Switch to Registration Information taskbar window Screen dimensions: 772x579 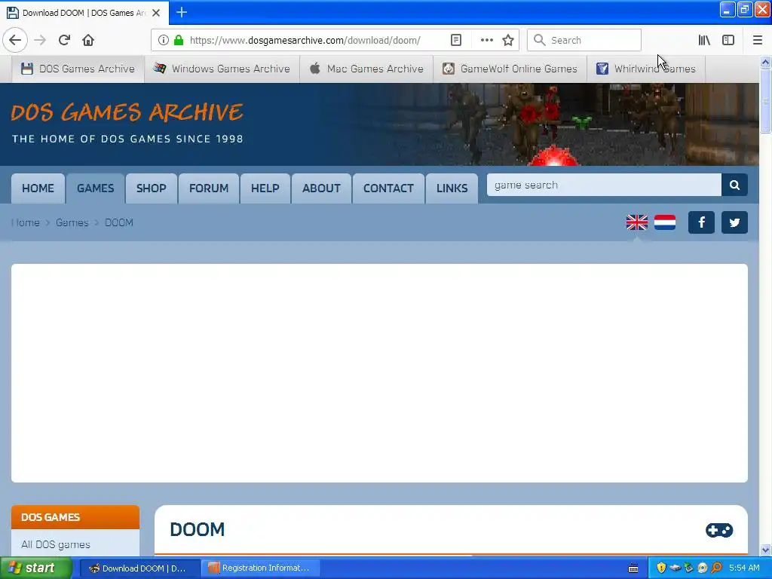[x=262, y=568]
